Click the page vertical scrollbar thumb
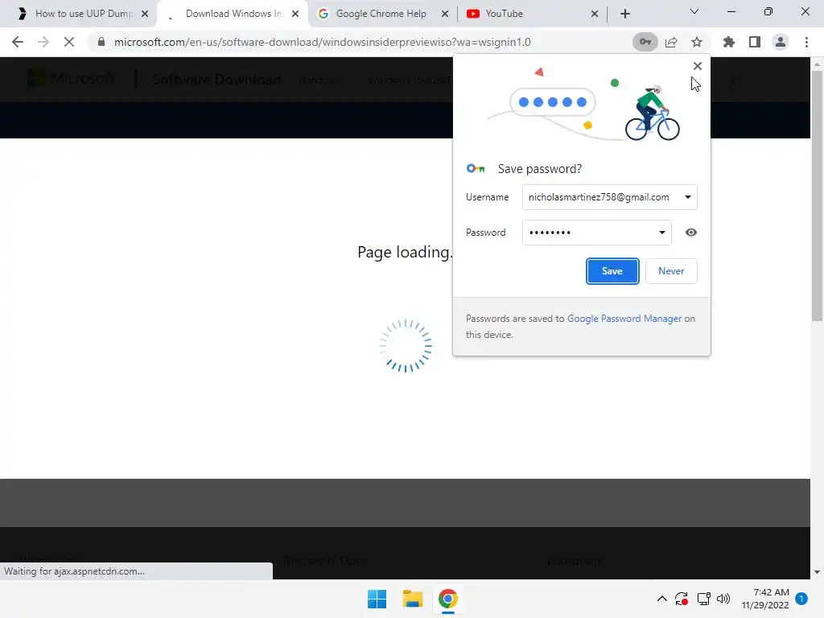 [817, 195]
